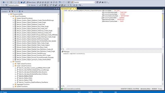Click Specify Values for Template Parameters icon
The height and width of the screenshot is (93, 165).
[x=80, y=5]
